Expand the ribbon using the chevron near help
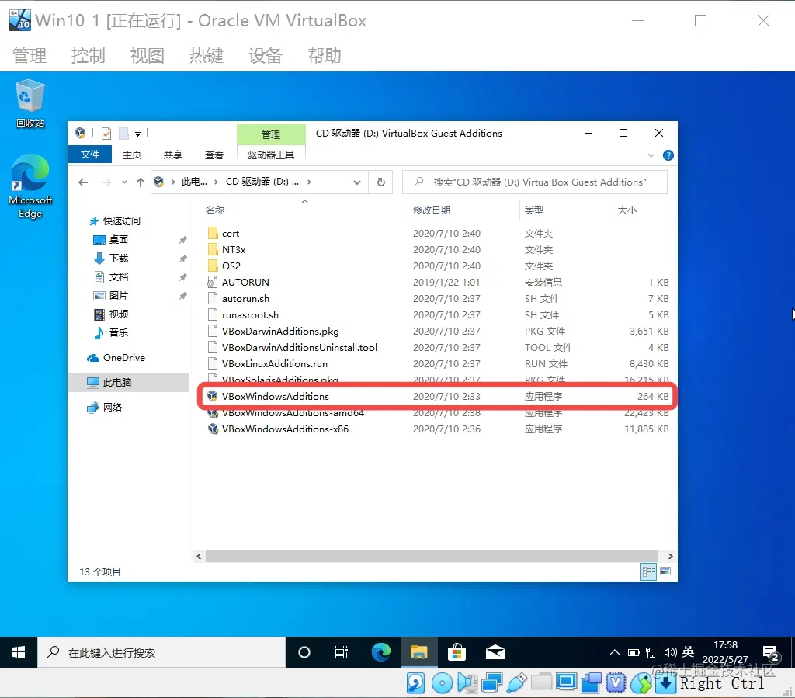Screen dimensions: 795x698 pyautogui.click(x=651, y=155)
